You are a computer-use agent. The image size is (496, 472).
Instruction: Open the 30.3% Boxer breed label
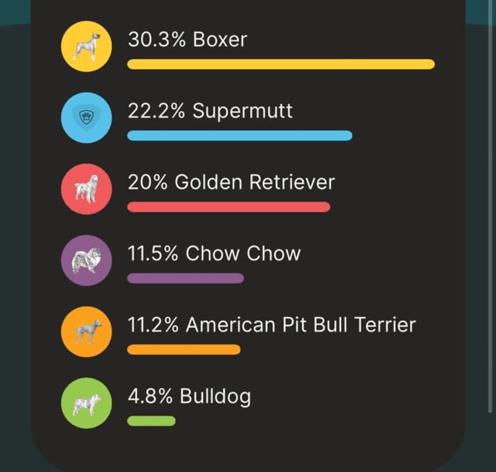pos(187,40)
